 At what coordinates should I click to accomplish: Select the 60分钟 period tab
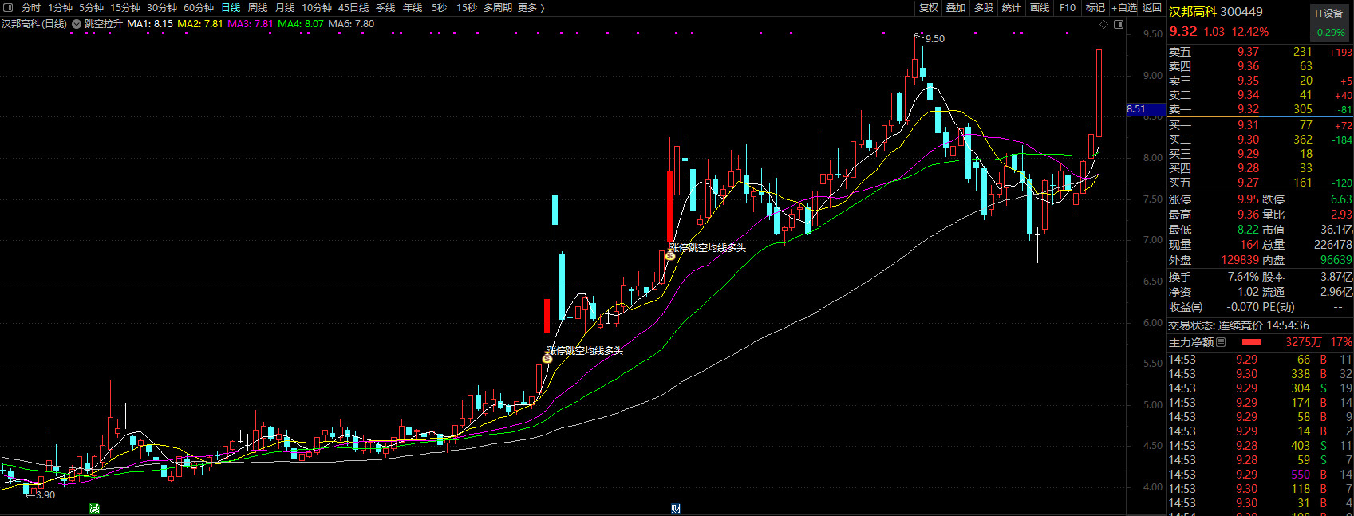(x=199, y=7)
